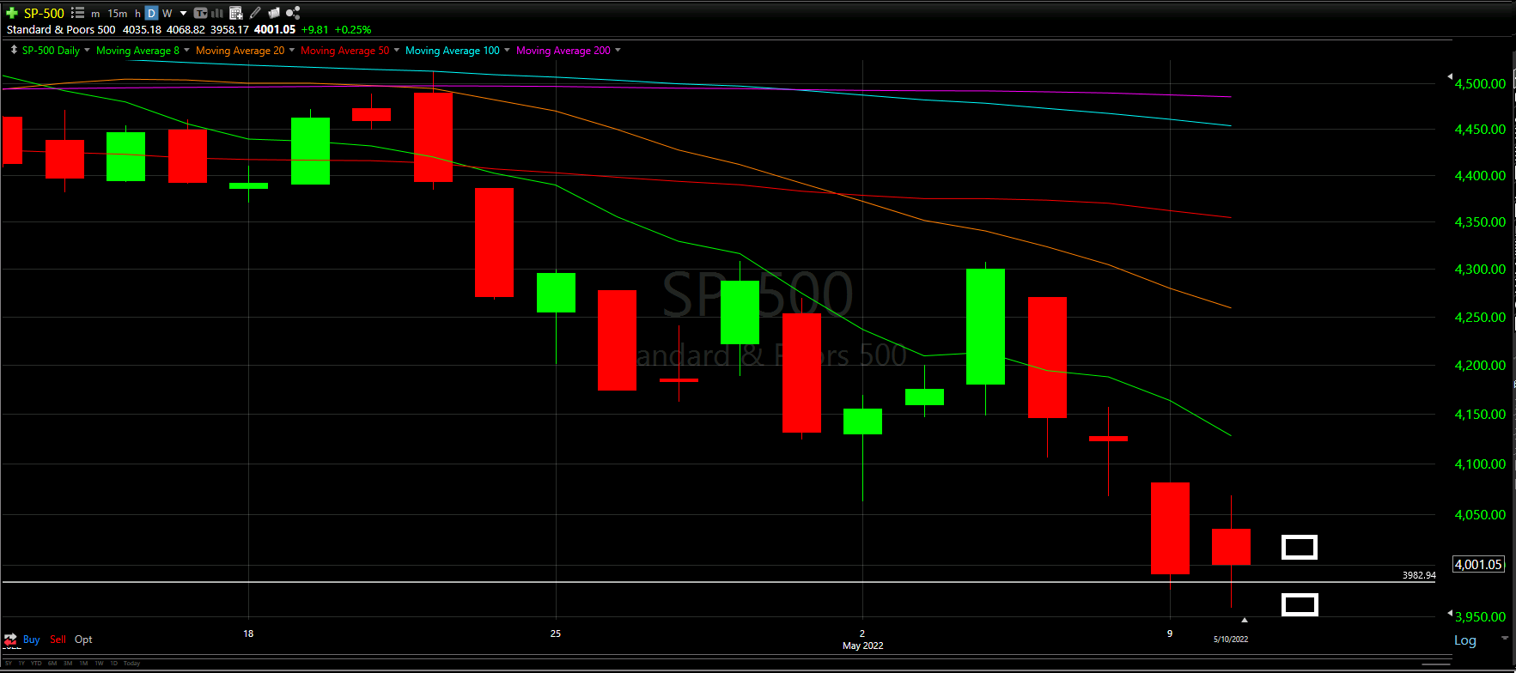Click the current price tag 4,001.05

tap(1478, 564)
